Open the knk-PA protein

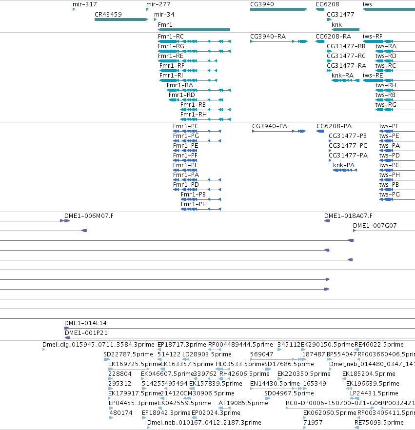pyautogui.click(x=344, y=165)
